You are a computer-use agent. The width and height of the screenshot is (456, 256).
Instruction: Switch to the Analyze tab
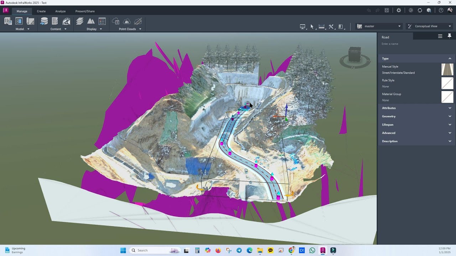click(60, 11)
